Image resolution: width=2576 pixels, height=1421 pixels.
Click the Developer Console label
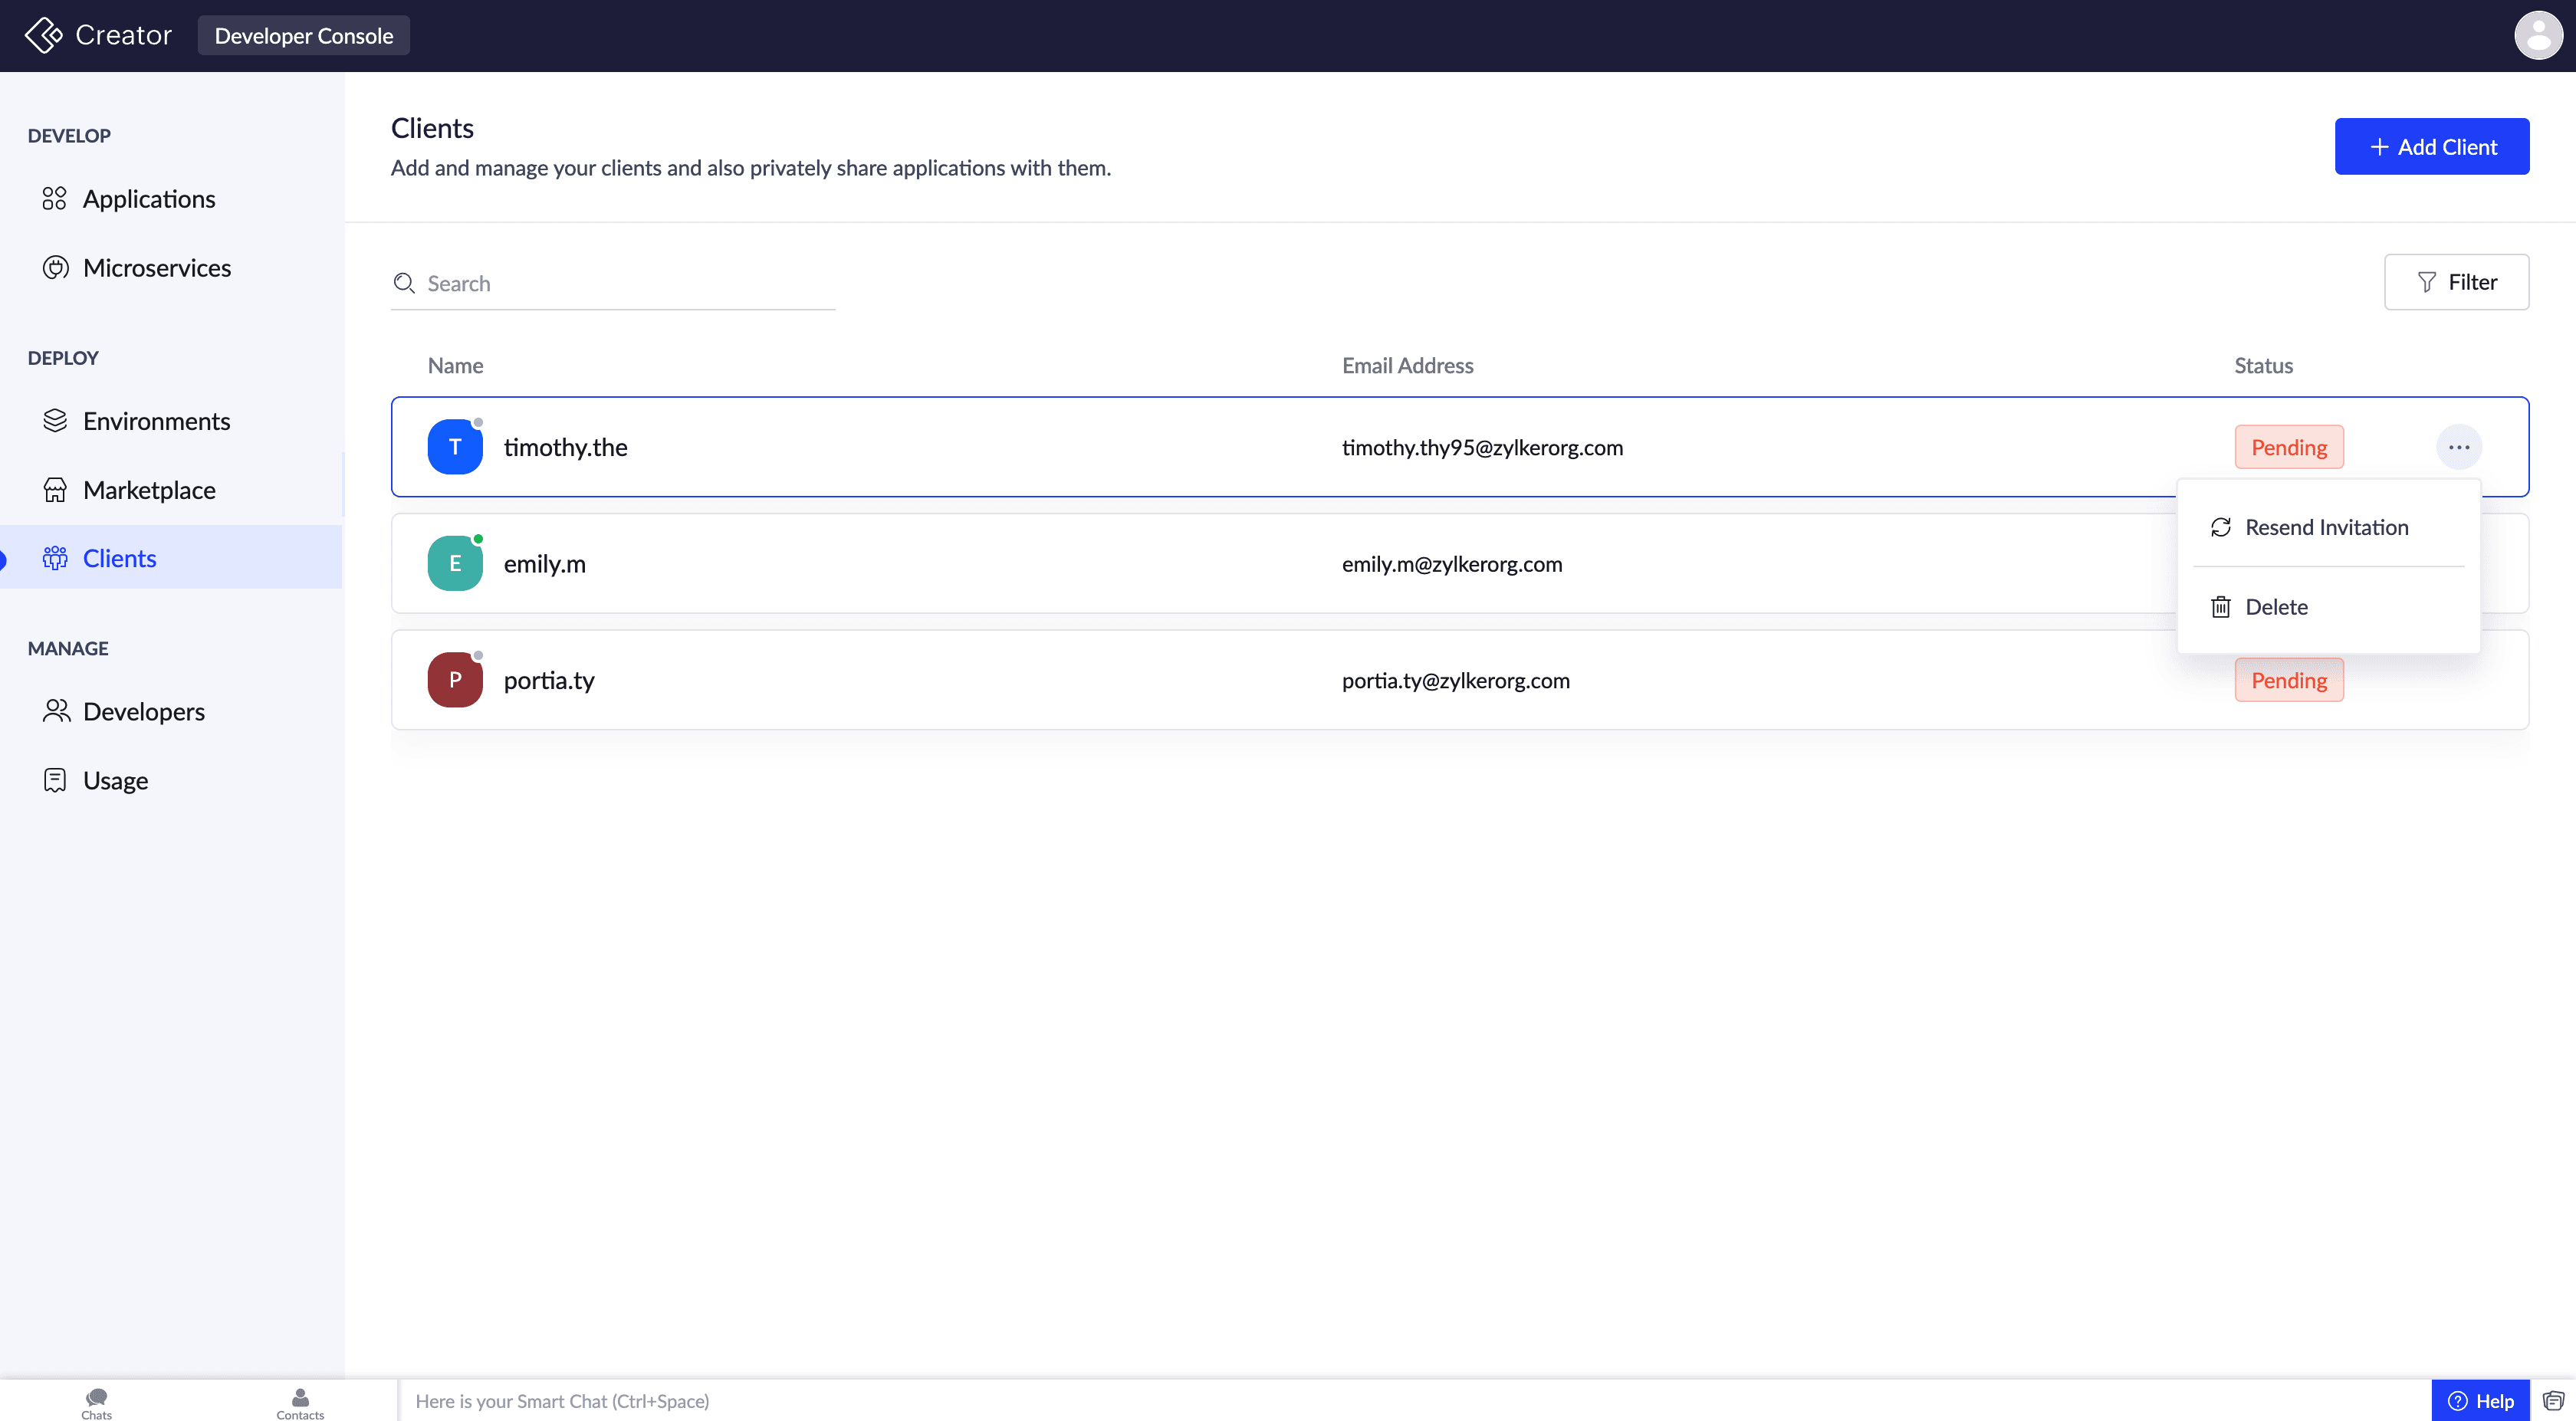click(303, 36)
